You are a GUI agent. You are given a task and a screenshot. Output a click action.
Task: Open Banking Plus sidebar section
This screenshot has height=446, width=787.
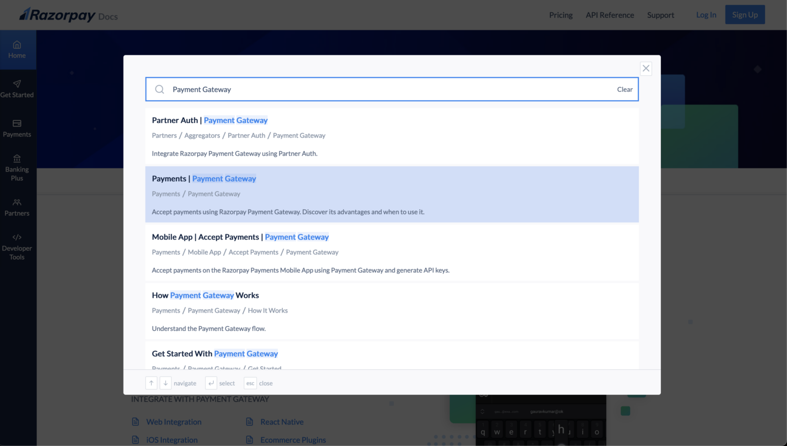tap(17, 168)
